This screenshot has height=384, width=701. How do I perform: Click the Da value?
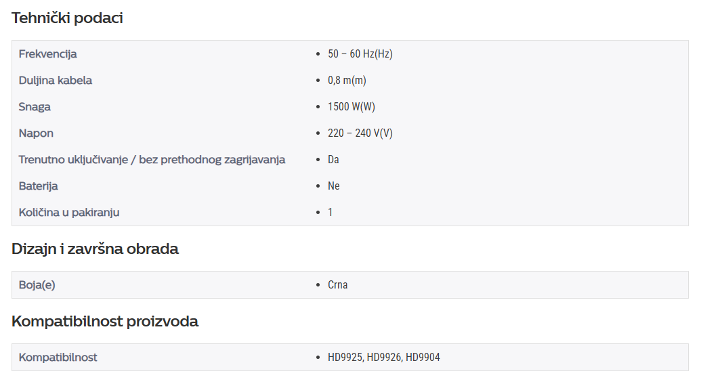(333, 160)
